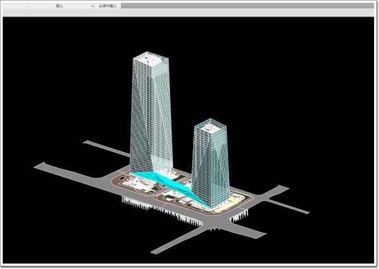This screenshot has height=269, width=379.
Task: Click the empty gray ribbon area right of 从库中载入
Action: (246, 5)
